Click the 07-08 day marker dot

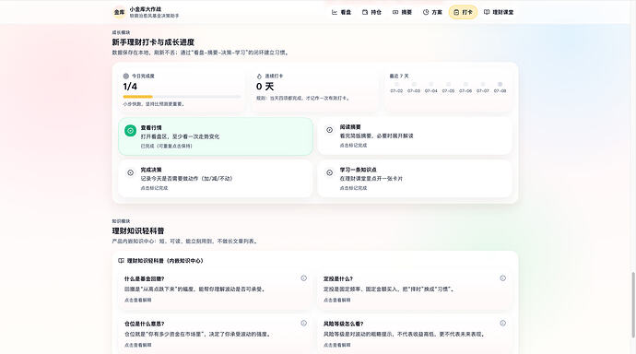(x=501, y=84)
